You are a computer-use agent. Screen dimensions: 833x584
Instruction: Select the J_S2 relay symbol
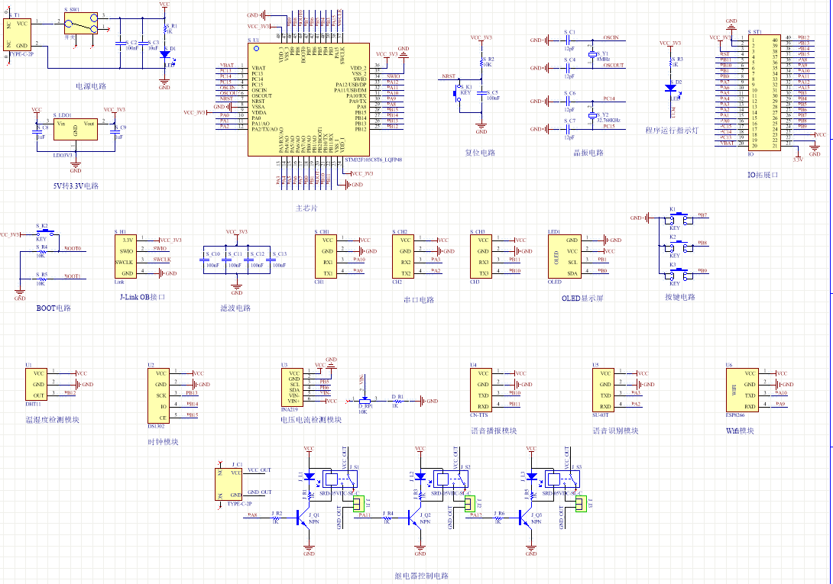tap(452, 479)
